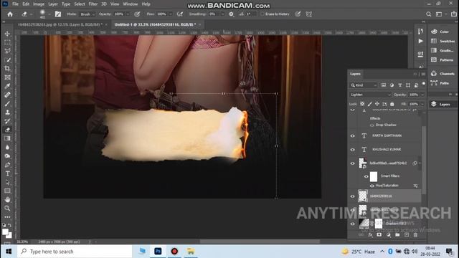
Task: Open the Patterns panel button
Action: click(443, 60)
